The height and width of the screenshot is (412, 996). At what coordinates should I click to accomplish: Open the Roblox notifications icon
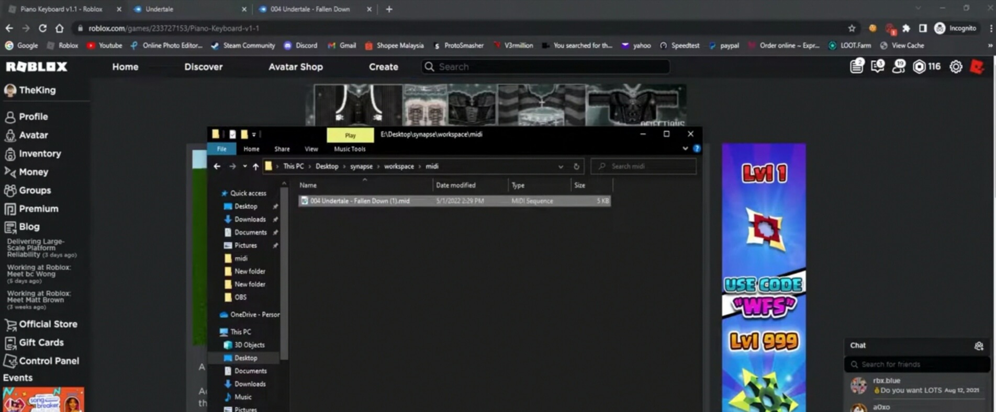coord(856,66)
